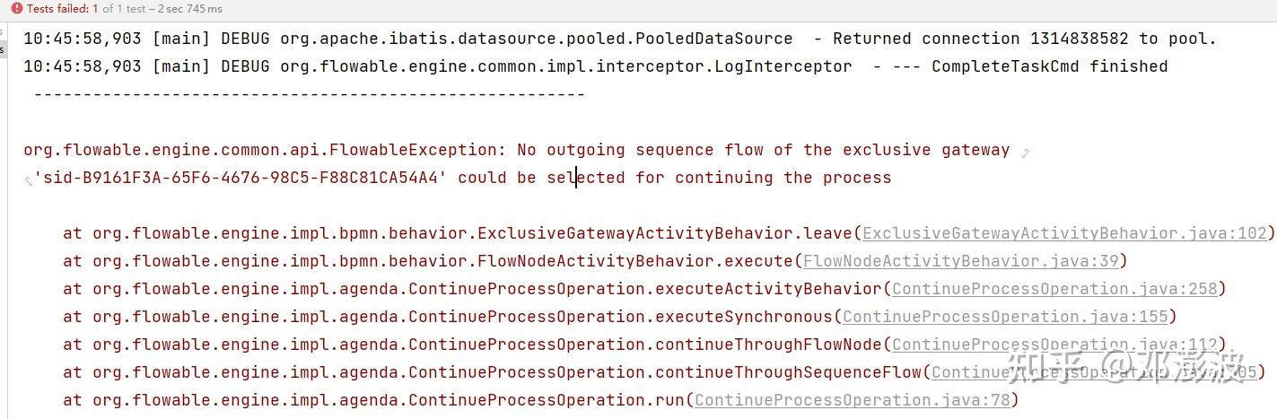Open ExclusiveGatewayActivityBehavior.java:102 link
The image size is (1277, 419).
point(1064,233)
